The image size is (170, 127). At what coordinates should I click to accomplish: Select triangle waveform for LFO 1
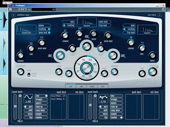tap(41, 99)
